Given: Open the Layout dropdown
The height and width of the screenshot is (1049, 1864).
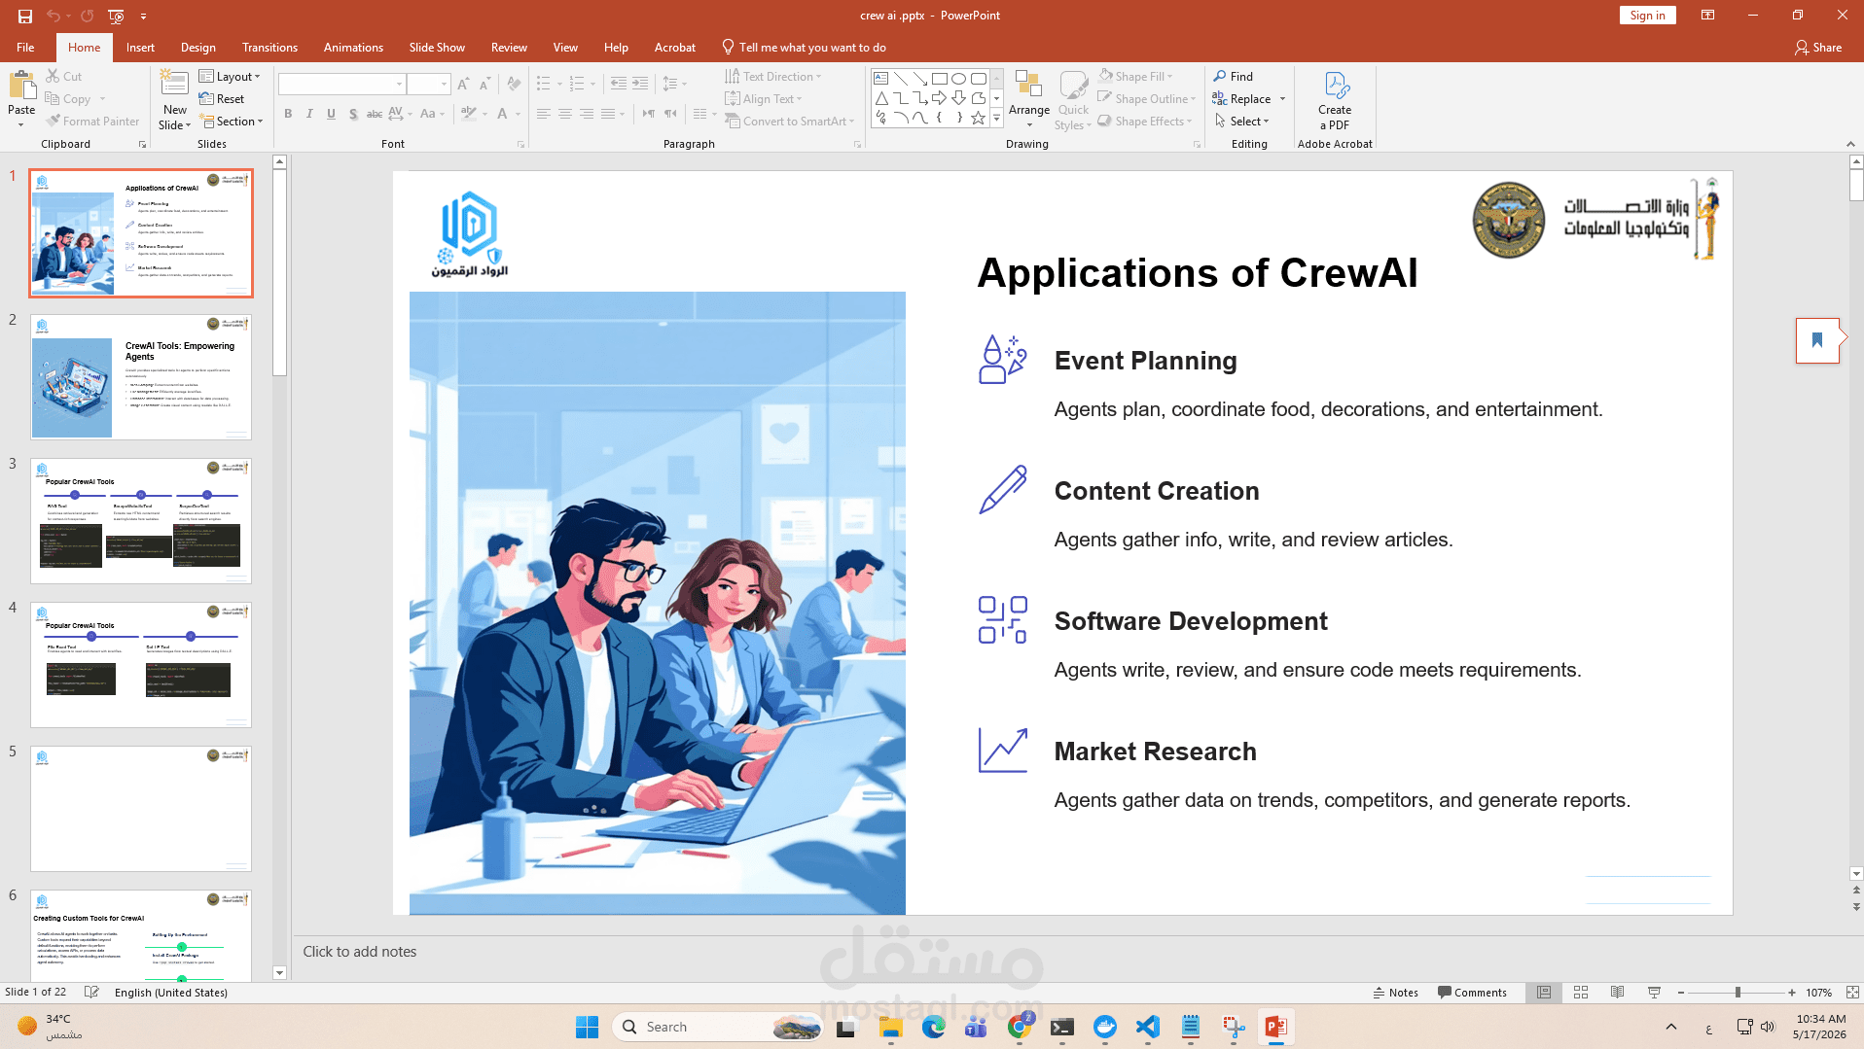Looking at the screenshot, I should tap(230, 77).
